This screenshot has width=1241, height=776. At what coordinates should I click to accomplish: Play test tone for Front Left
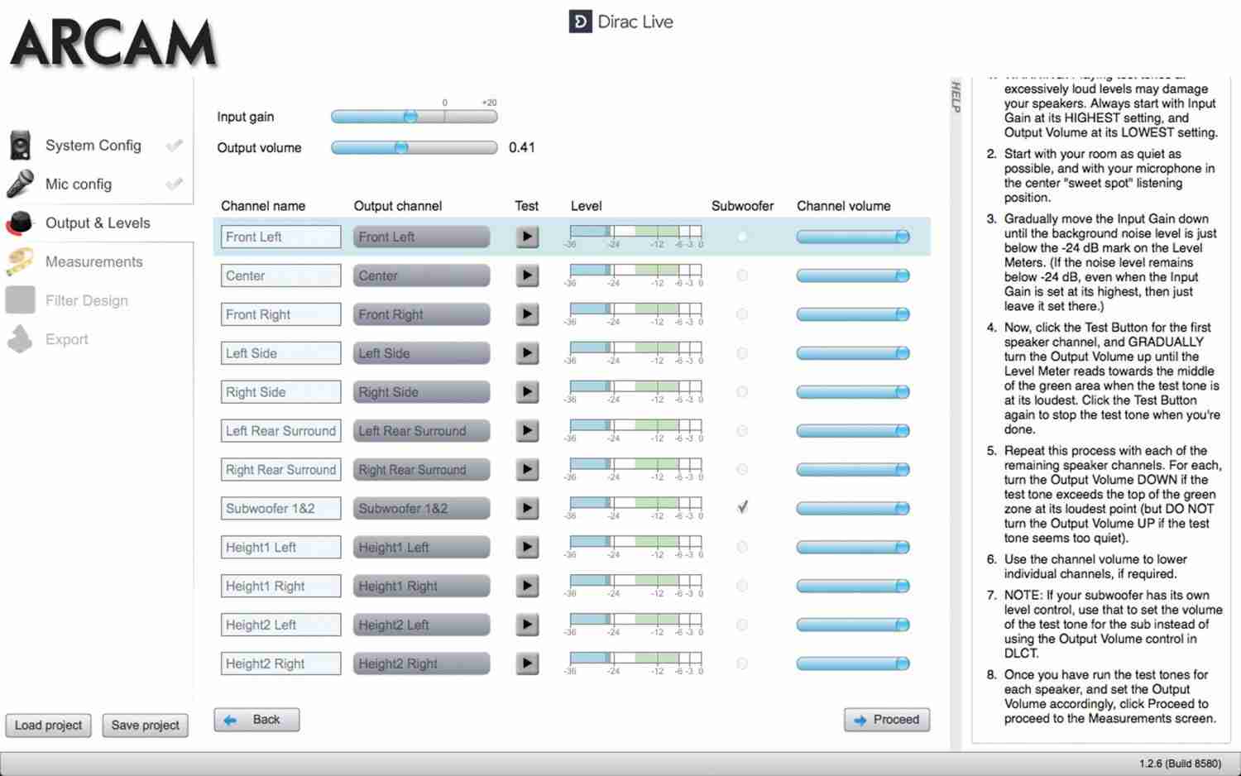[x=527, y=237]
